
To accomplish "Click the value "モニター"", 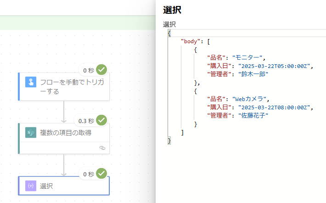I will pos(247,57).
